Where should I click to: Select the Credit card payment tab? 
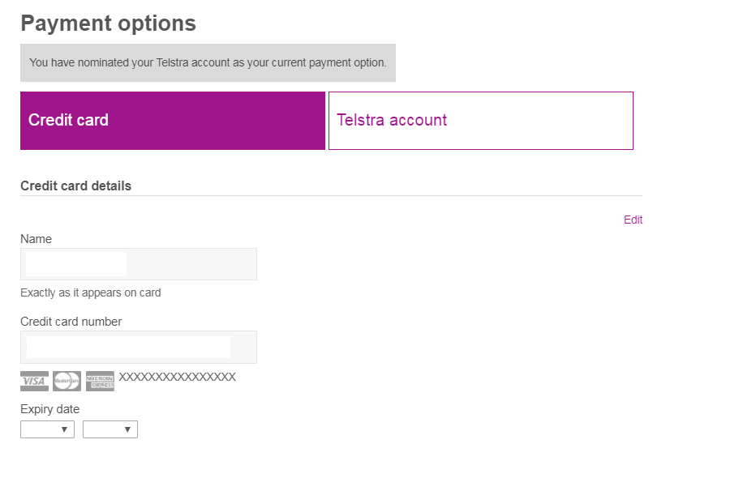coord(172,120)
